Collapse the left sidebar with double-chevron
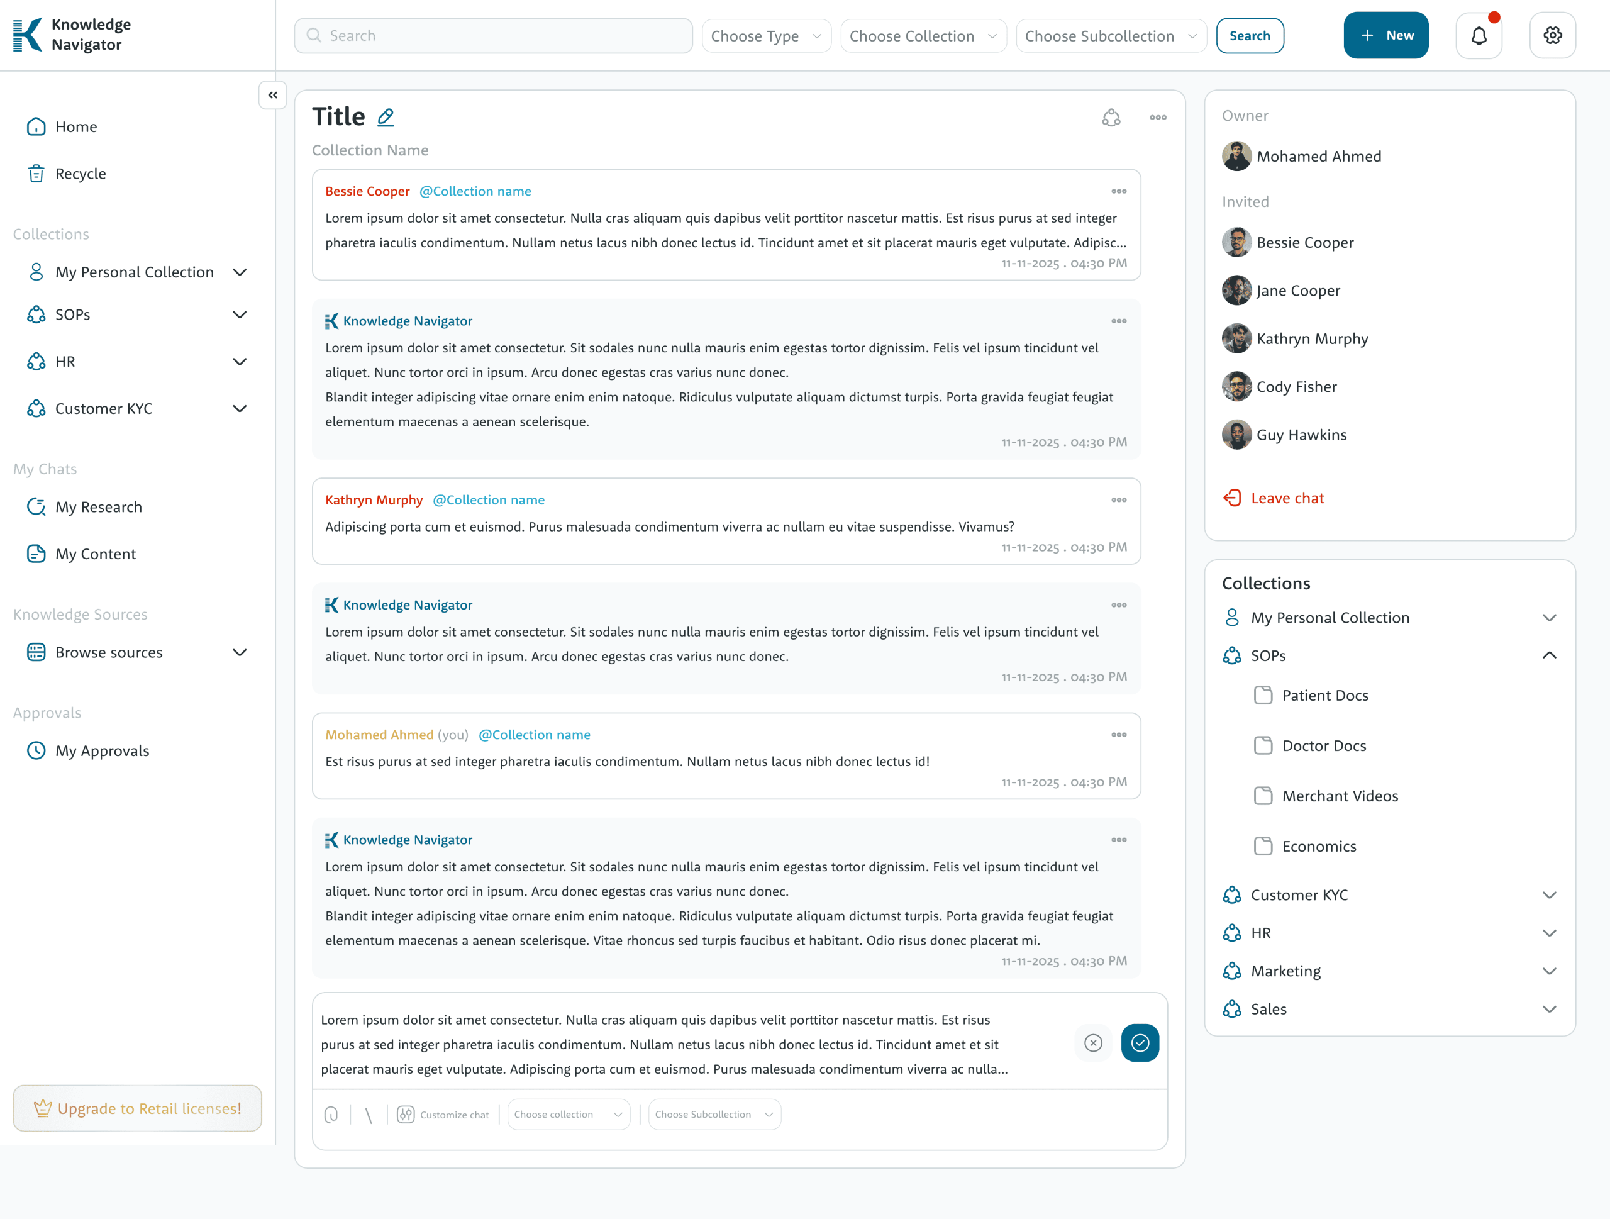 (273, 96)
